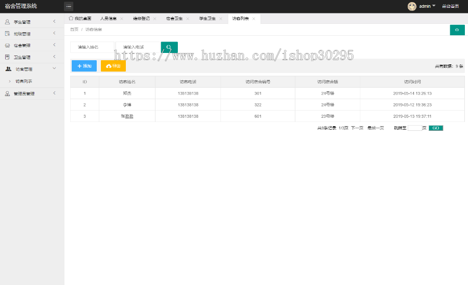
Task: Click visit time 2019-05-12 19:36:23
Action: click(x=412, y=105)
